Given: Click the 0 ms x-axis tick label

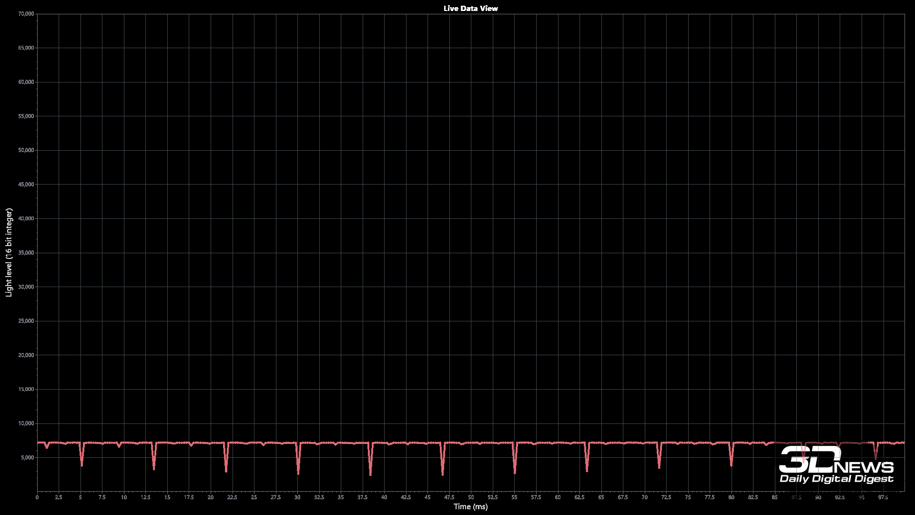Looking at the screenshot, I should pos(37,497).
